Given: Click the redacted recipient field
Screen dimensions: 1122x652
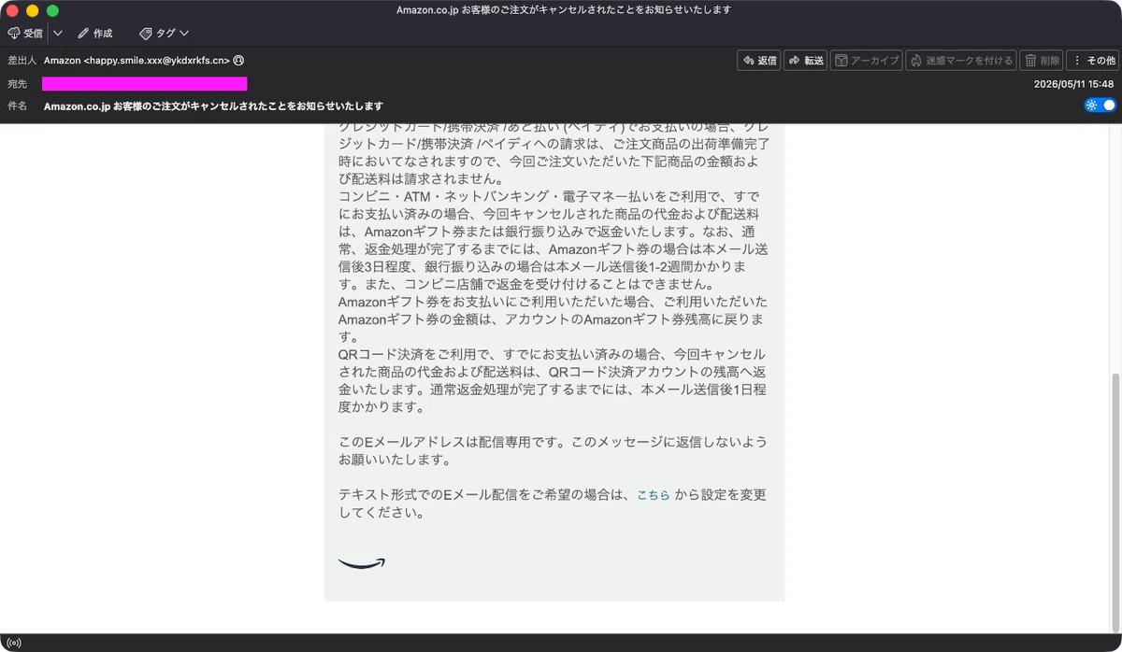Looking at the screenshot, I should 145,84.
